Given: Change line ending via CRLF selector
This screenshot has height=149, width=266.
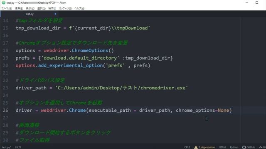Looking at the screenshot, I should click(187, 147).
